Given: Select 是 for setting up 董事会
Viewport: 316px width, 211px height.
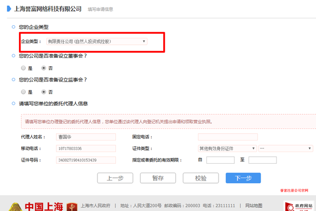Looking at the screenshot, I should (x=23, y=68).
